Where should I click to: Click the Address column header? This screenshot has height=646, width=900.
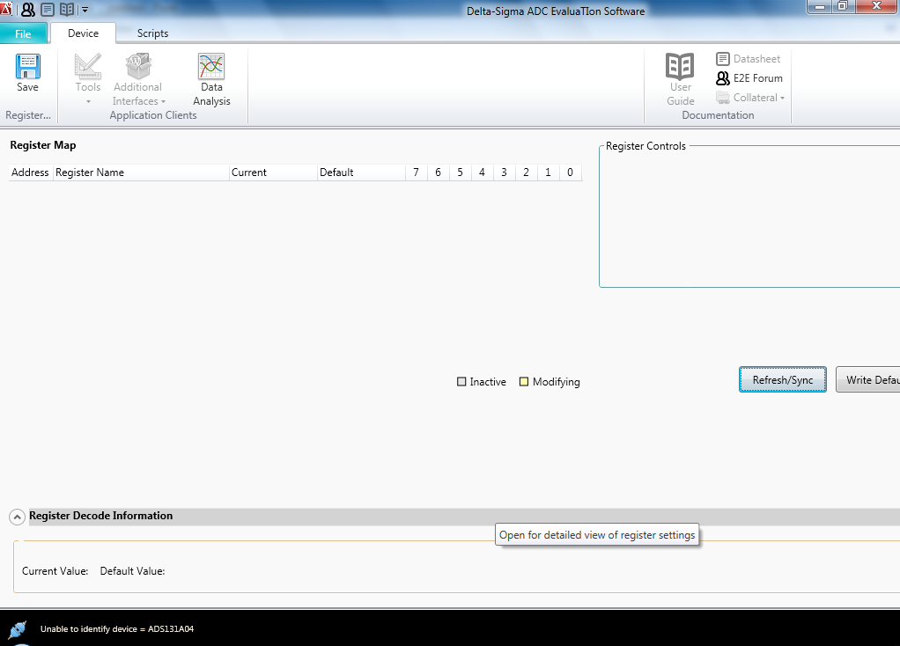click(31, 173)
